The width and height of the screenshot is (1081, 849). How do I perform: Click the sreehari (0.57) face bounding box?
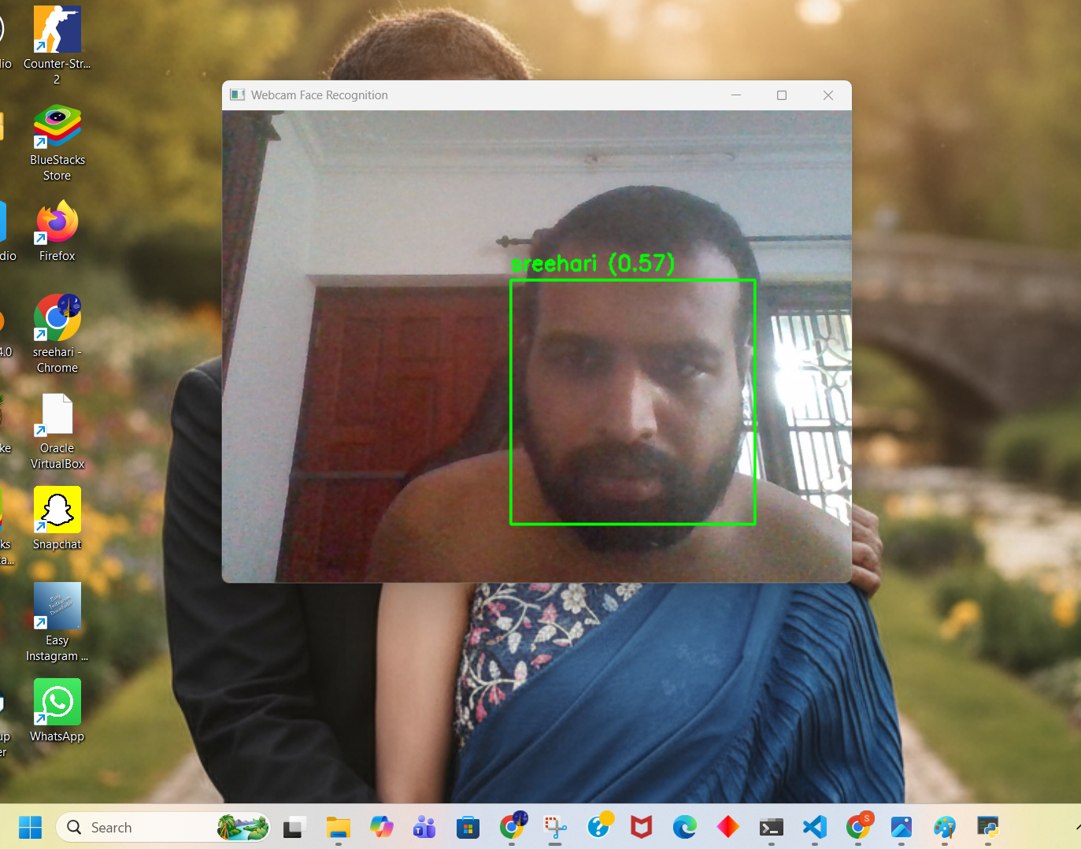[x=632, y=402]
